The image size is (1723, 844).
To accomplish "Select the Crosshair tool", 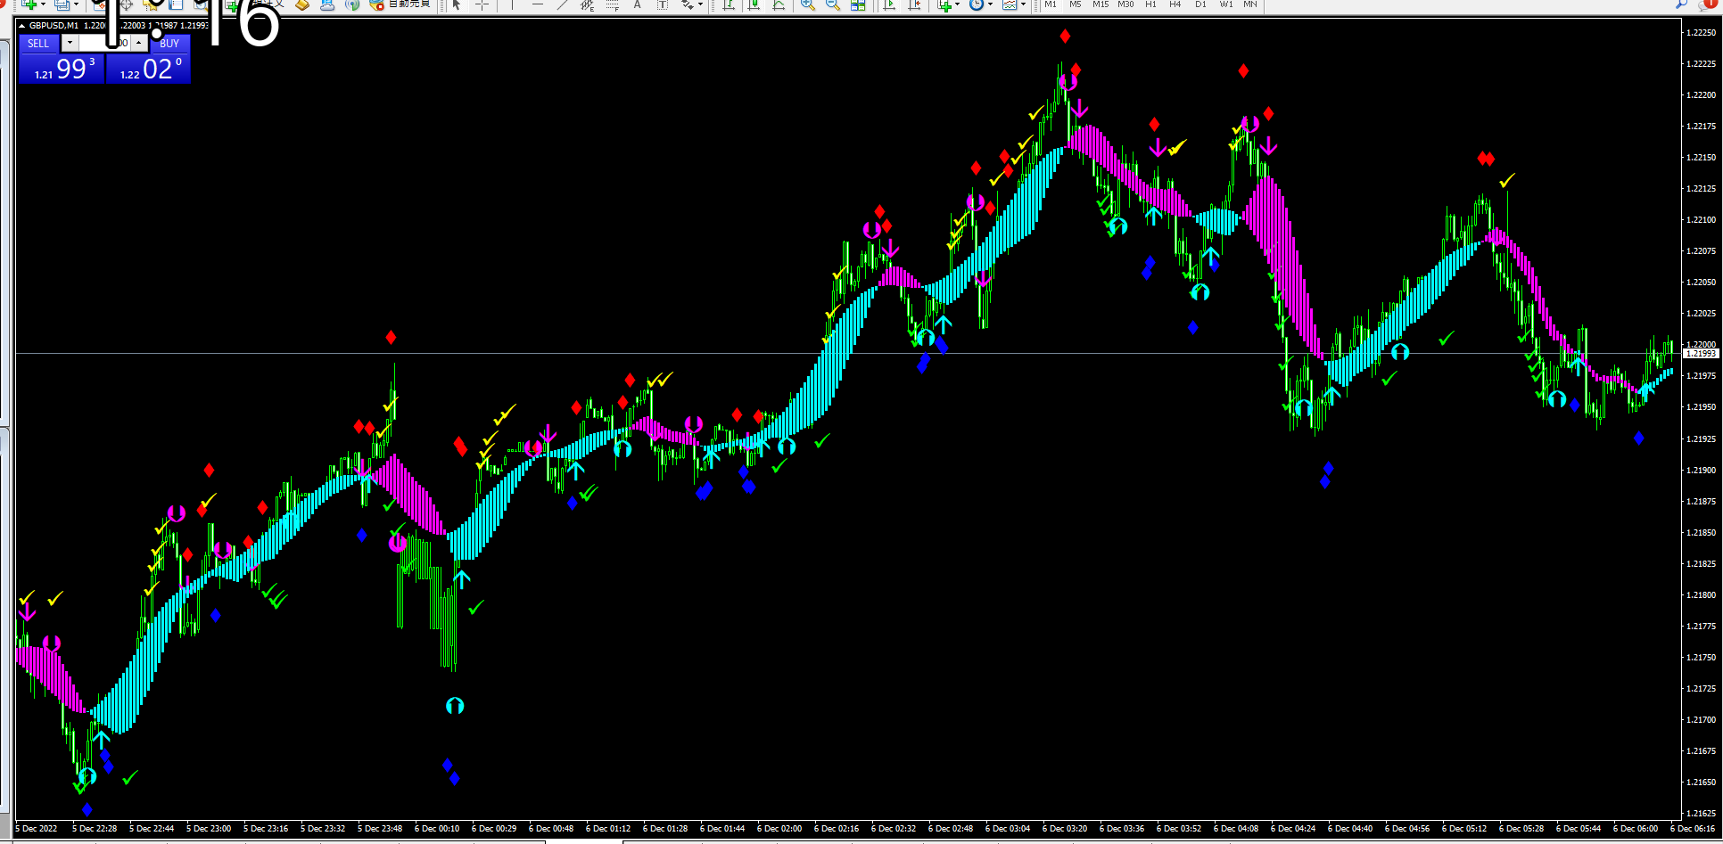I will tap(482, 4).
